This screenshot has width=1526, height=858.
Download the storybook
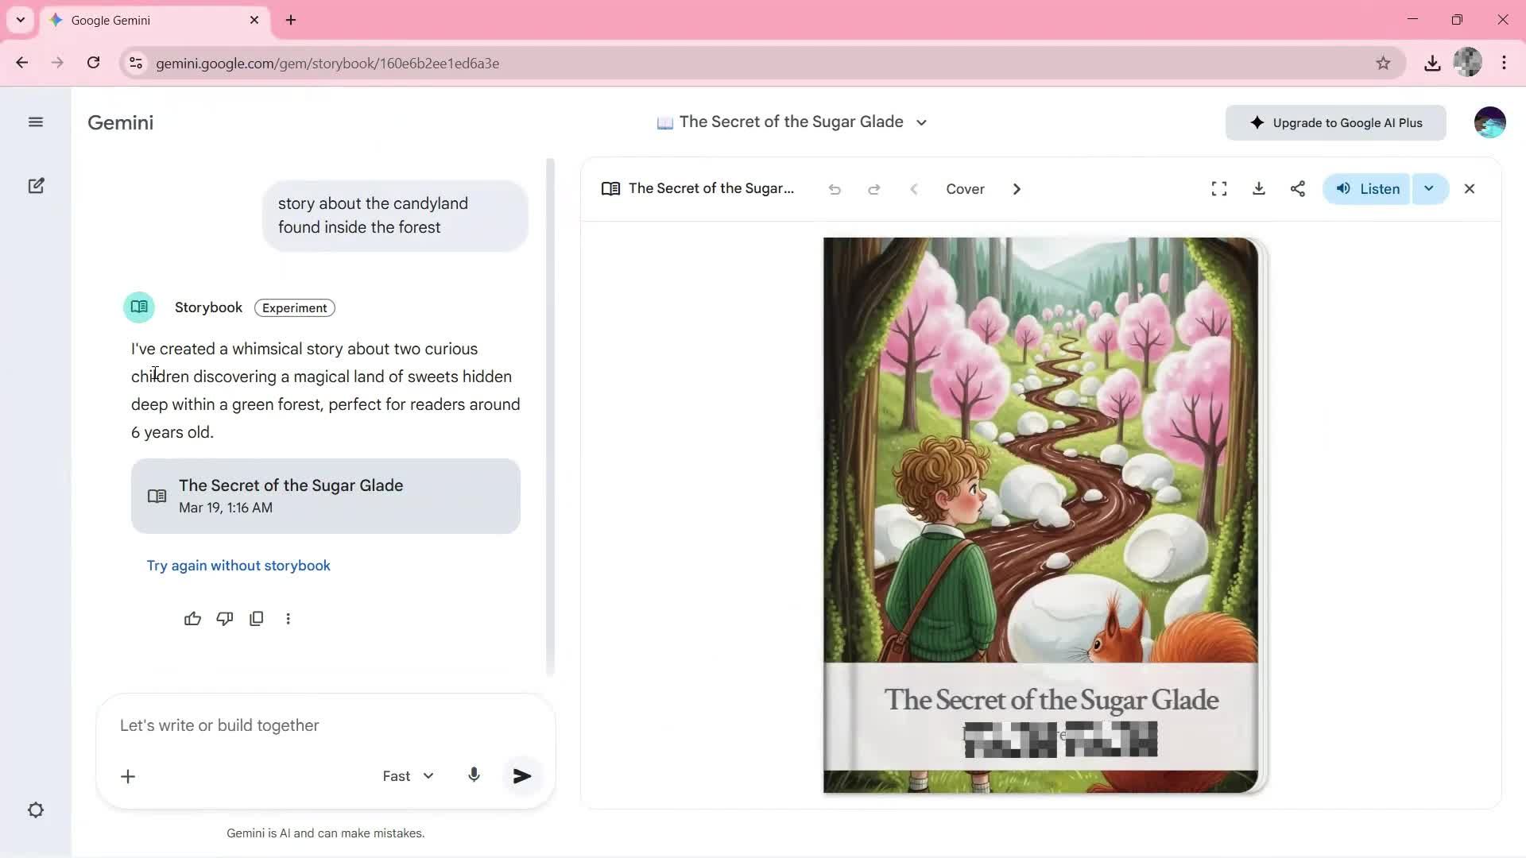[x=1258, y=188]
